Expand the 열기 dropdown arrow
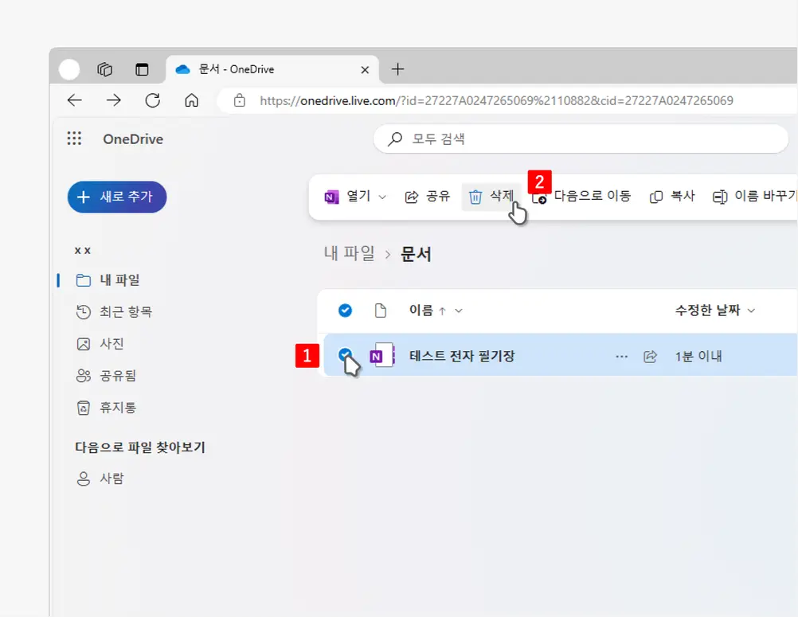798x617 pixels. [x=382, y=197]
